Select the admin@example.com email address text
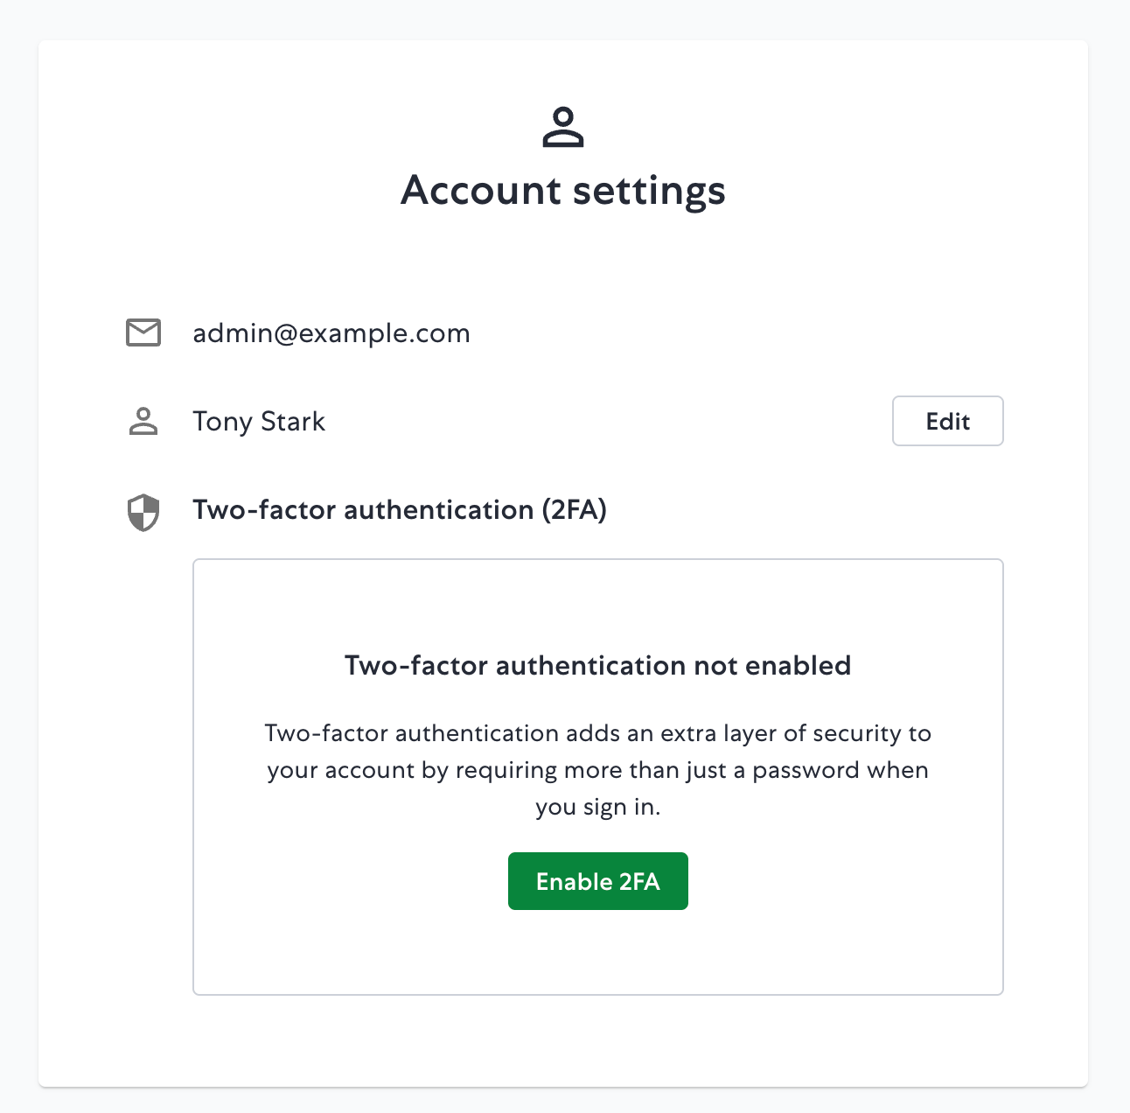This screenshot has width=1130, height=1113. point(331,333)
